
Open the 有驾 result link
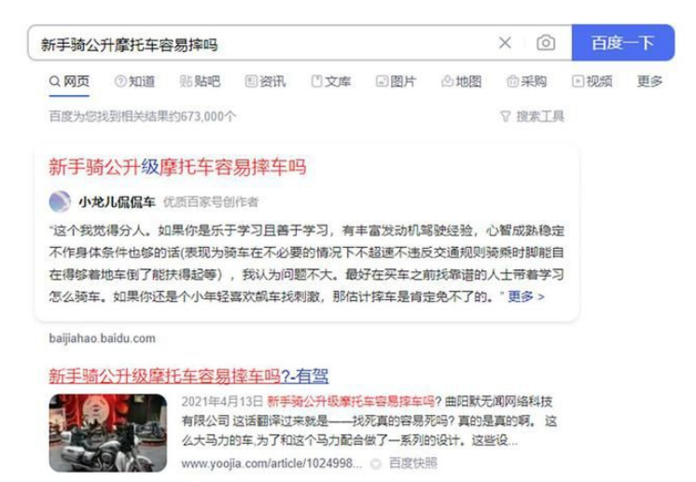(188, 376)
